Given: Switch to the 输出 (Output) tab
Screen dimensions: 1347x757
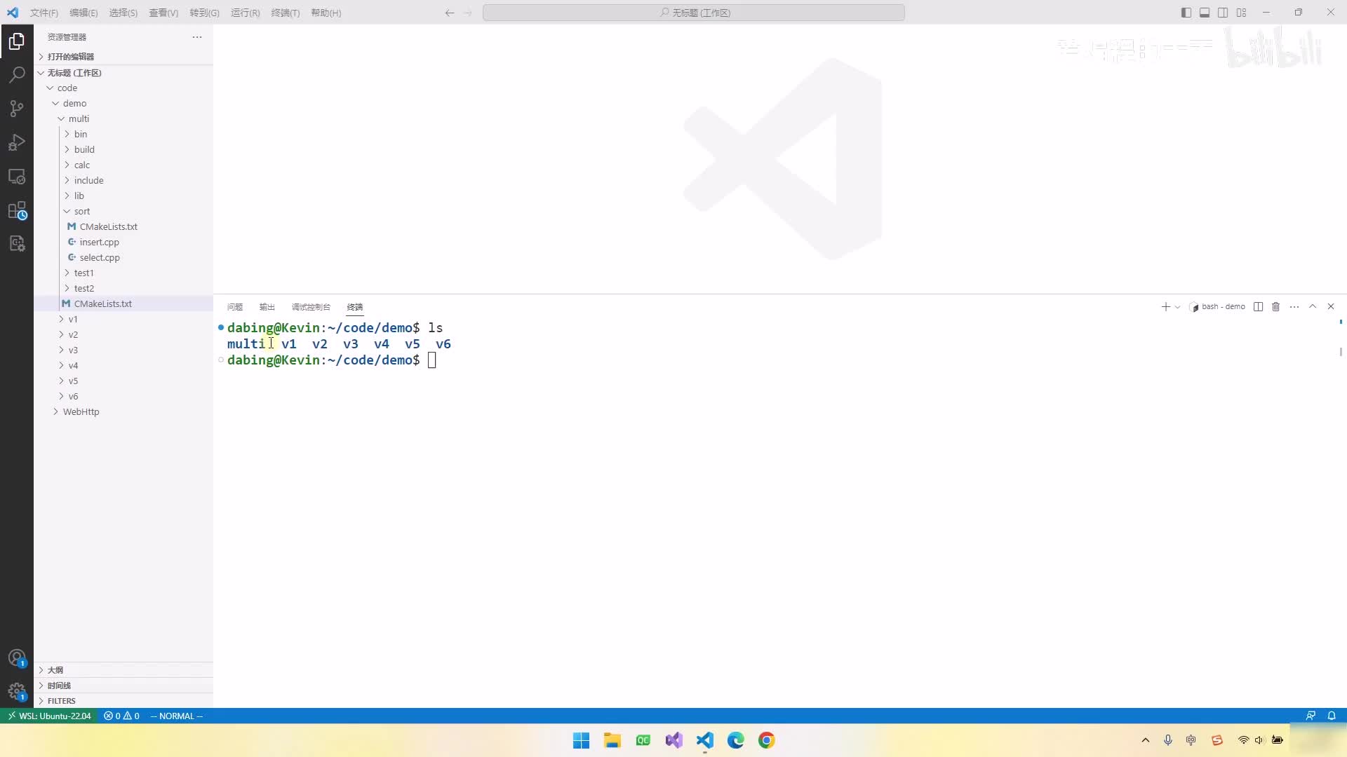Looking at the screenshot, I should coord(267,307).
